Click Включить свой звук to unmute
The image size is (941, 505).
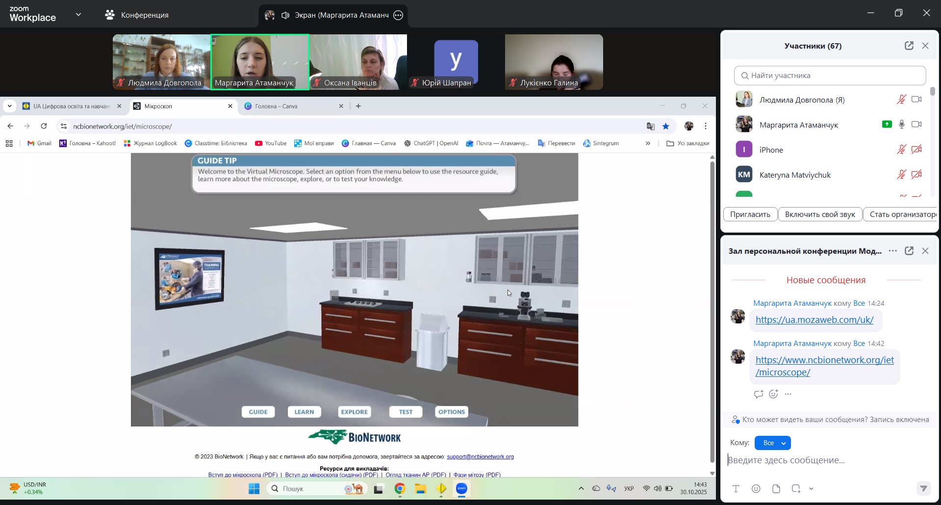tap(820, 214)
